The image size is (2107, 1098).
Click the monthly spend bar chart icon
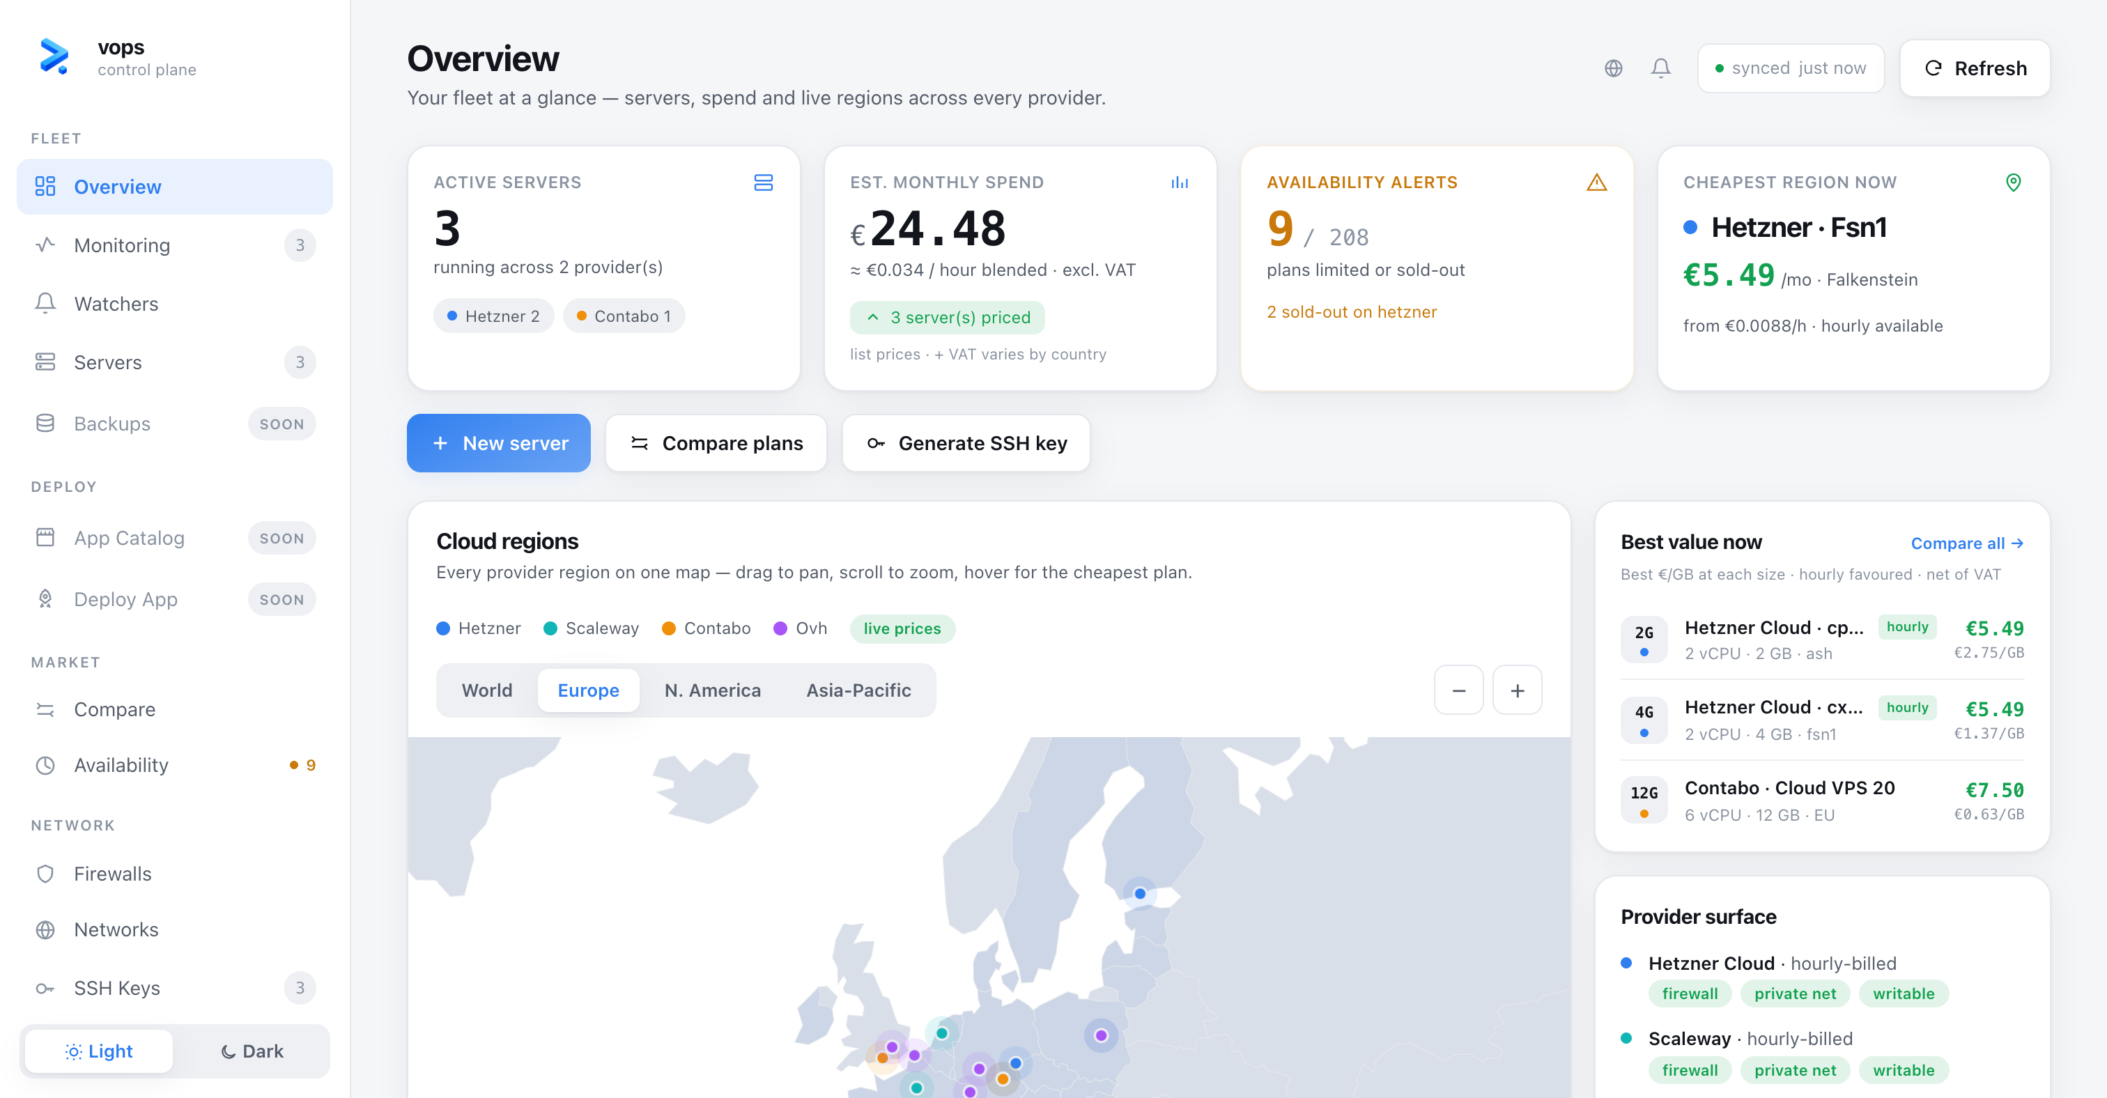pos(1180,183)
